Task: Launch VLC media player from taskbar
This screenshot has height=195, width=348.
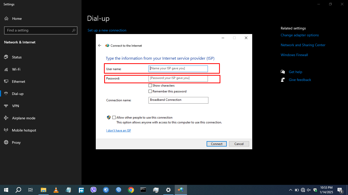Action: point(56,190)
